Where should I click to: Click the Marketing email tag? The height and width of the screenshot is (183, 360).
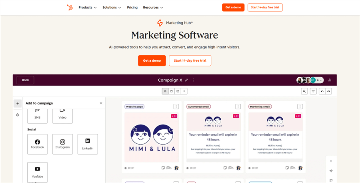(260, 107)
